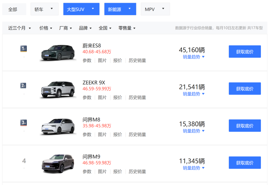Click the 3rd place rank badge

coord(24,123)
